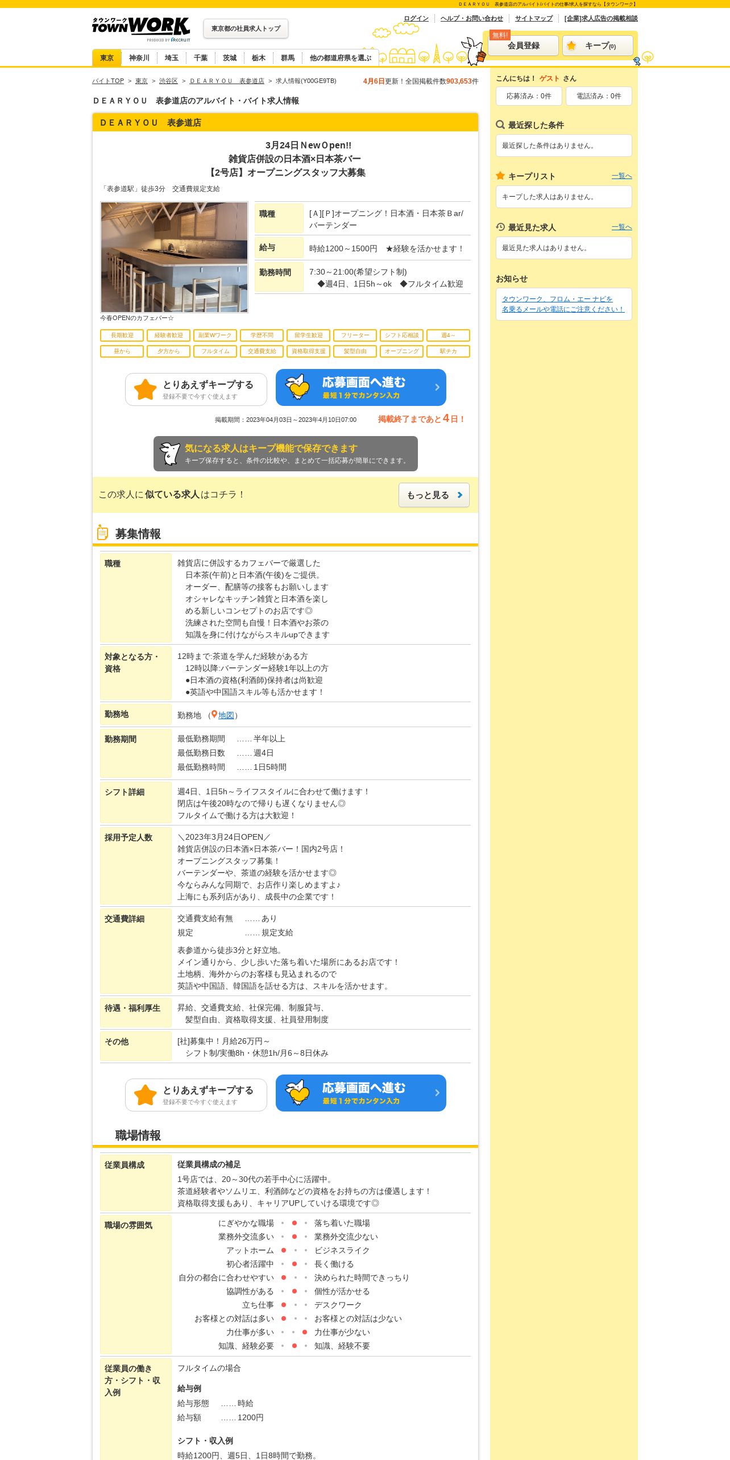Image resolution: width=730 pixels, height=1460 pixels.
Task: Click the 副業Wワーク tag
Action: (215, 335)
